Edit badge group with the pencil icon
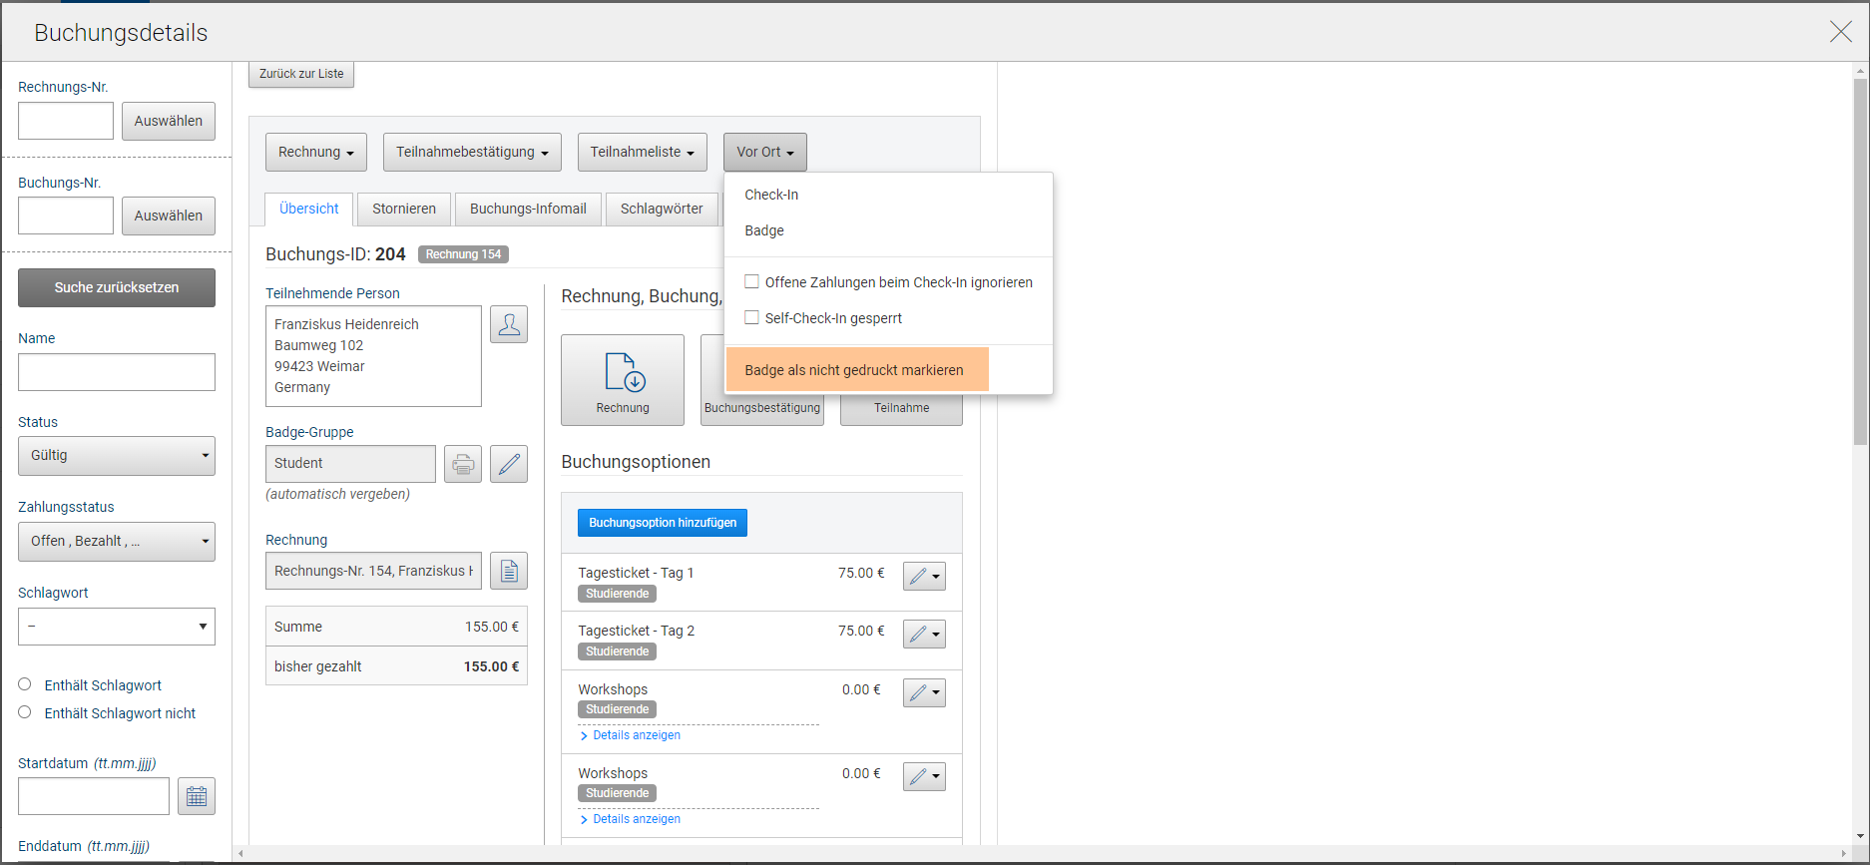Screen dimensions: 1870x865 coord(508,464)
